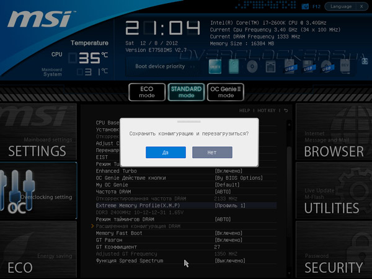Click the back arrow next to HOT KEY

[286, 110]
